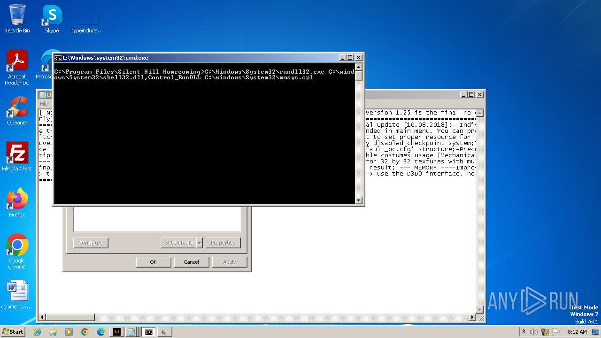Click the cmd command line text mmsys.cpl
This screenshot has height=338, width=601.
tap(296, 78)
